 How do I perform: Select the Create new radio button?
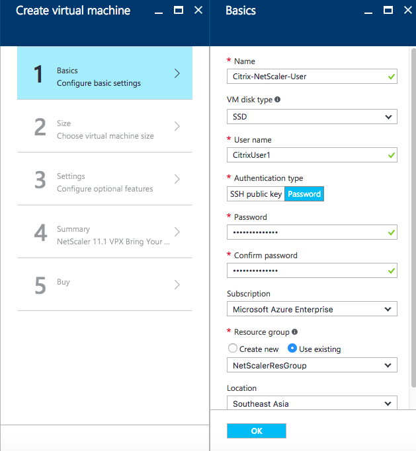coord(233,348)
